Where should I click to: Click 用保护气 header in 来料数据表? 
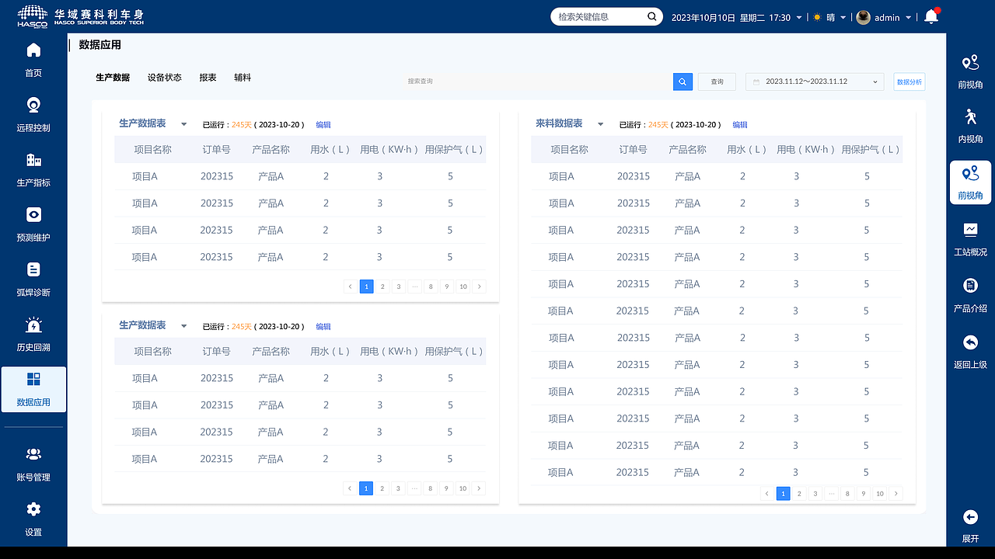(871, 150)
